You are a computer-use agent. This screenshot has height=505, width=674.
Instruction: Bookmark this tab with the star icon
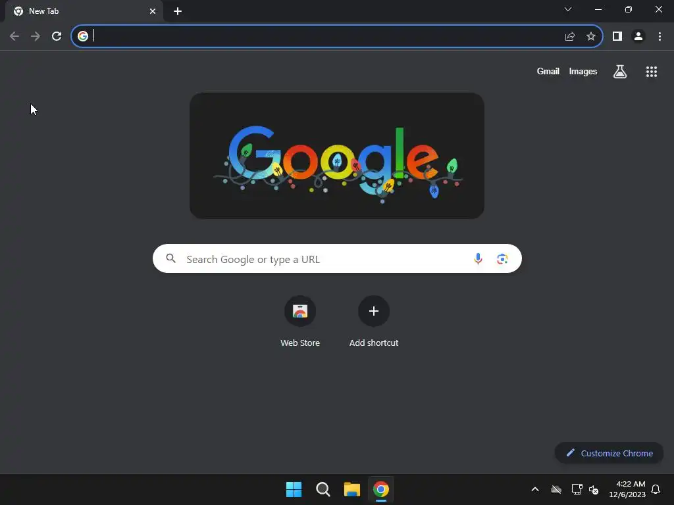click(591, 36)
